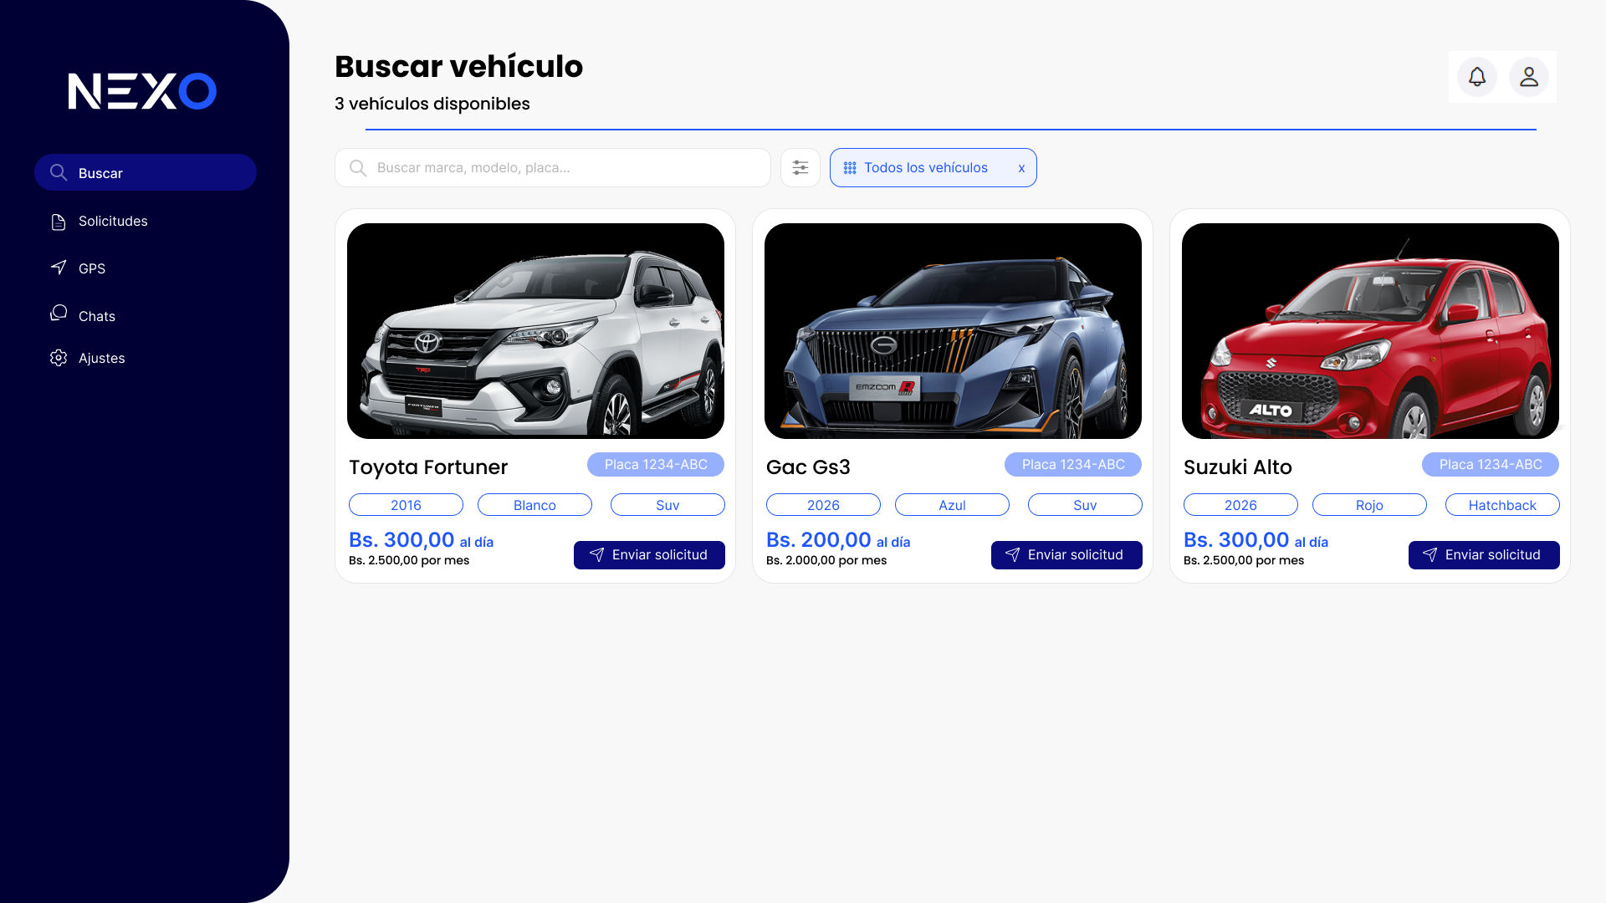Click the Placa badge on Gac Gs3 card
1606x903 pixels.
pos(1073,465)
